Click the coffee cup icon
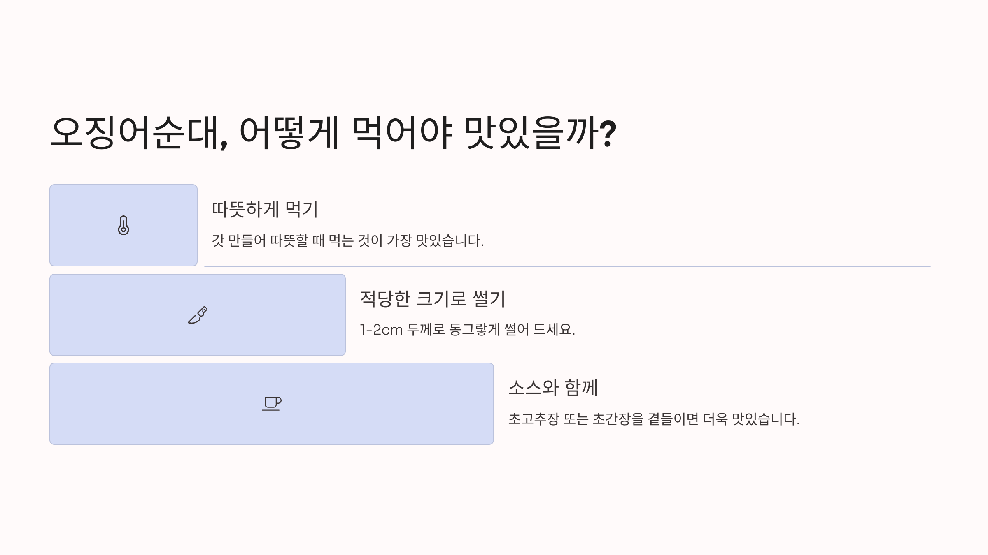Image resolution: width=988 pixels, height=555 pixels. (x=272, y=404)
